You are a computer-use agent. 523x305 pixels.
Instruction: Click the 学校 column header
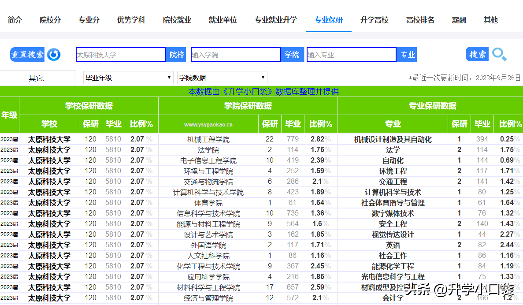(49, 124)
